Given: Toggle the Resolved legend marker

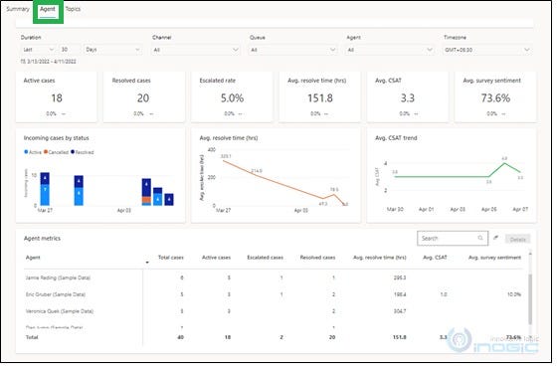Looking at the screenshot, I should pos(73,152).
